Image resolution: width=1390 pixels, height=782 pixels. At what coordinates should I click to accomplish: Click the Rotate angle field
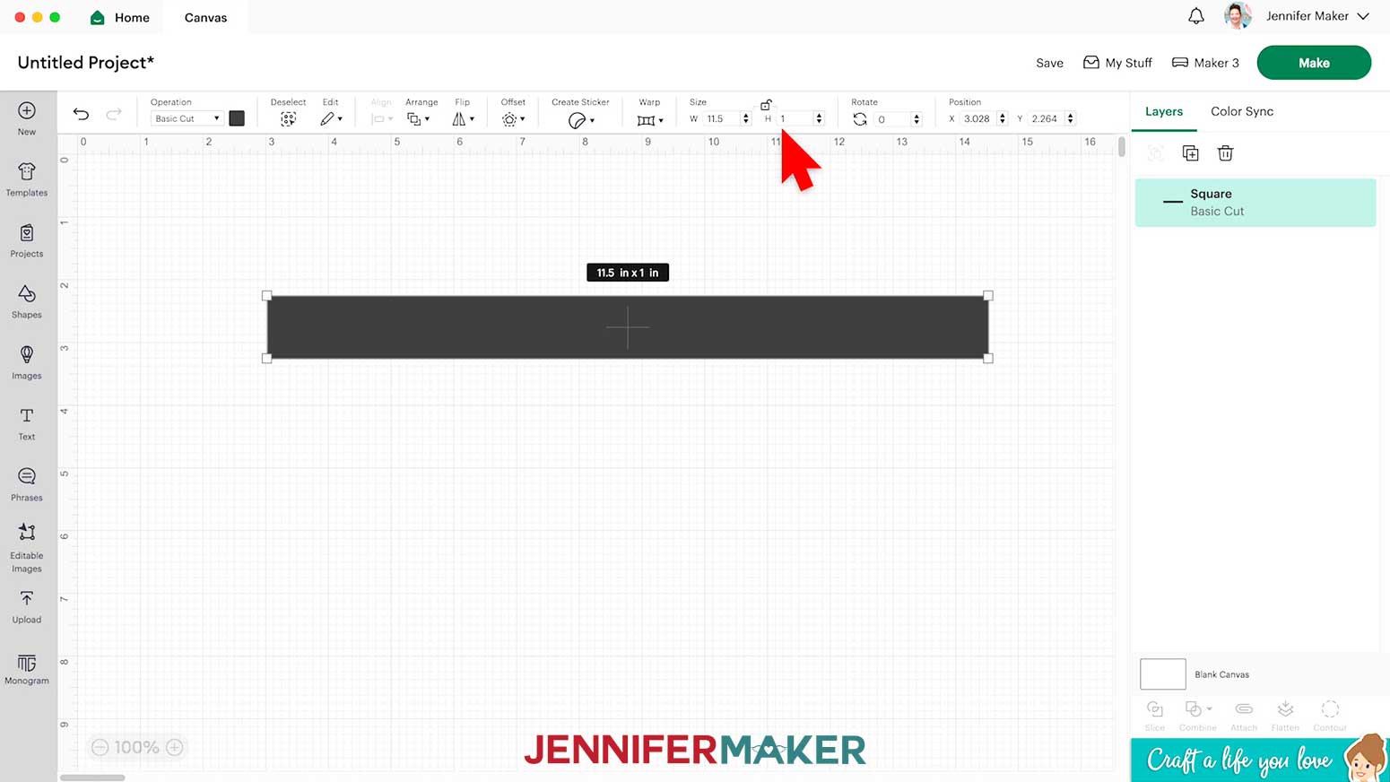tap(892, 118)
